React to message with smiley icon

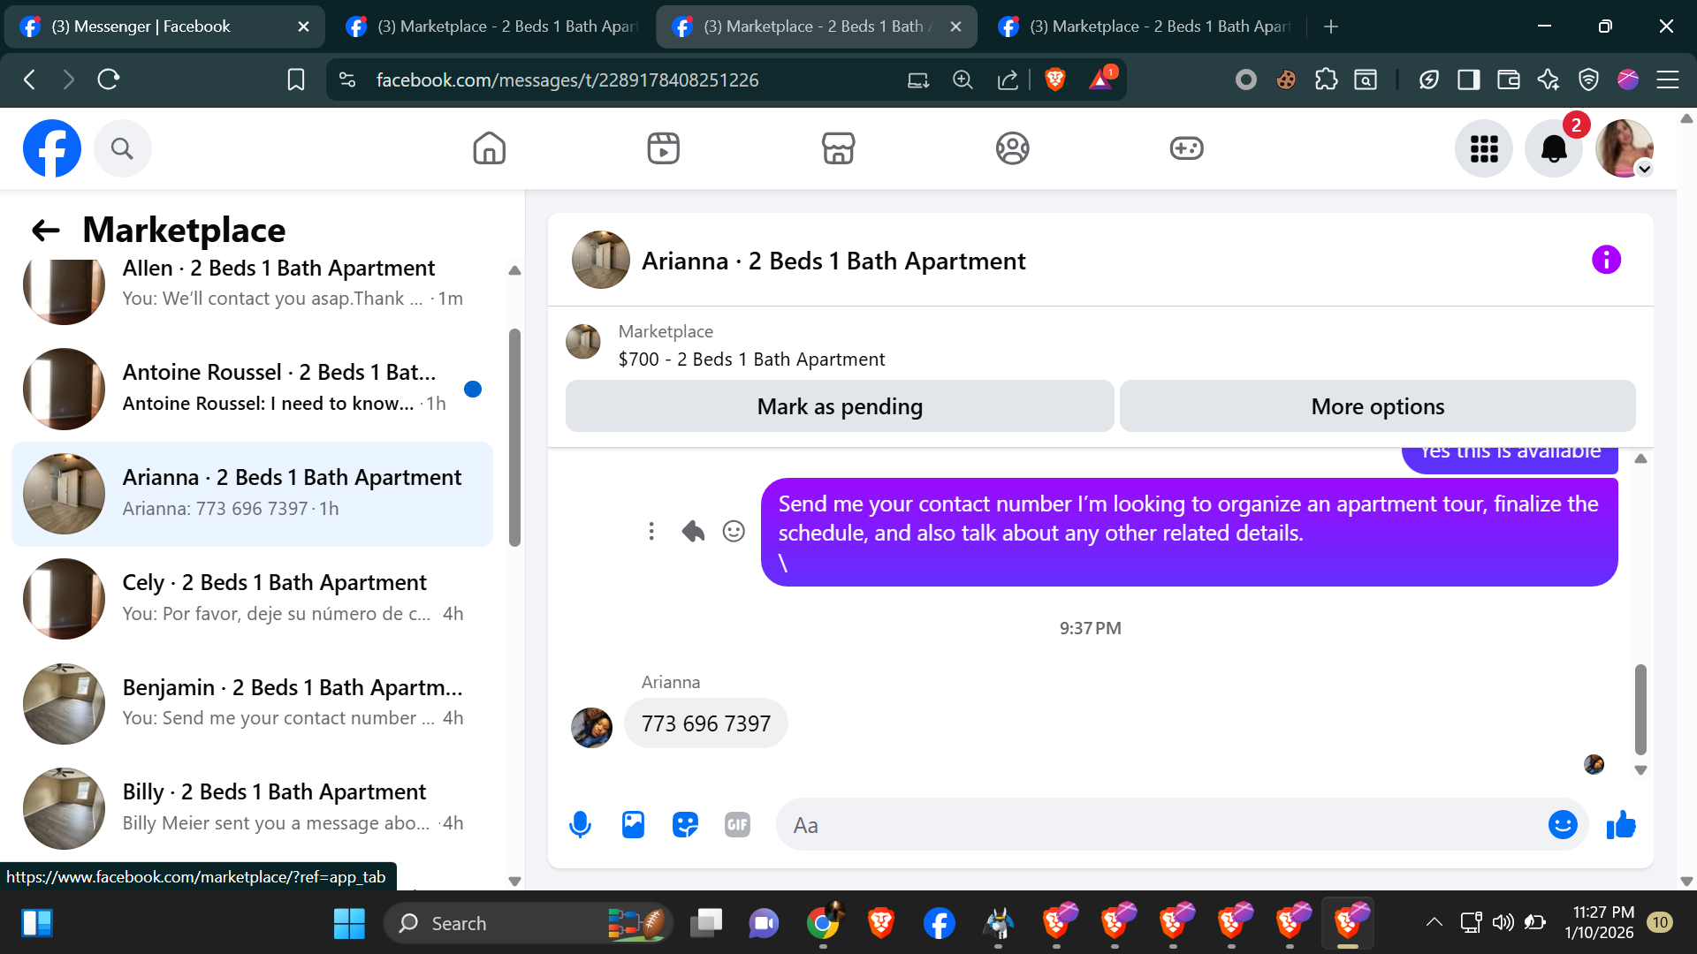tap(734, 531)
